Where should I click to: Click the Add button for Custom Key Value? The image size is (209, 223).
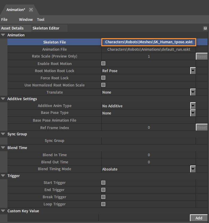point(199,218)
